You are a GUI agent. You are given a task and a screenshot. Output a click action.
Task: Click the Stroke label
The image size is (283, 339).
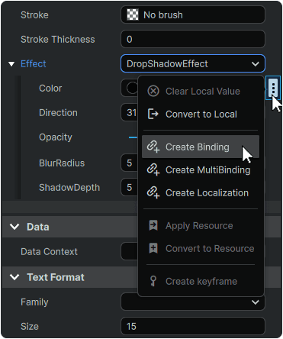click(34, 15)
